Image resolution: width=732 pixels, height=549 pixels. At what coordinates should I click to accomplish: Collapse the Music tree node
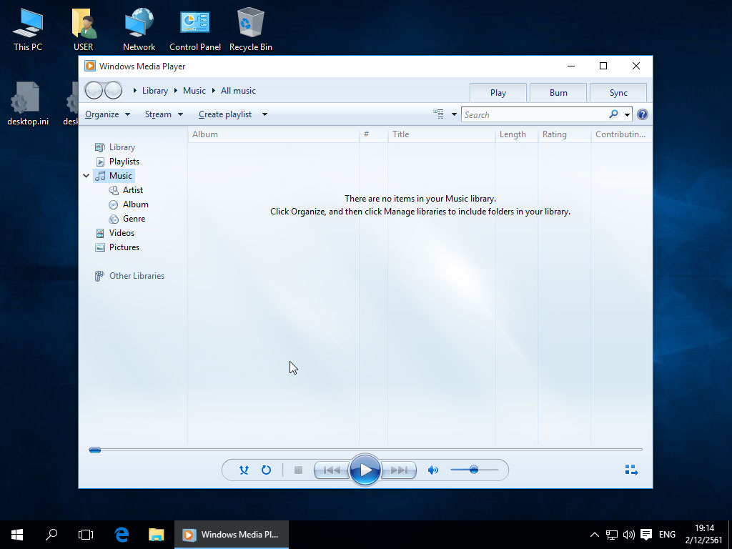86,176
